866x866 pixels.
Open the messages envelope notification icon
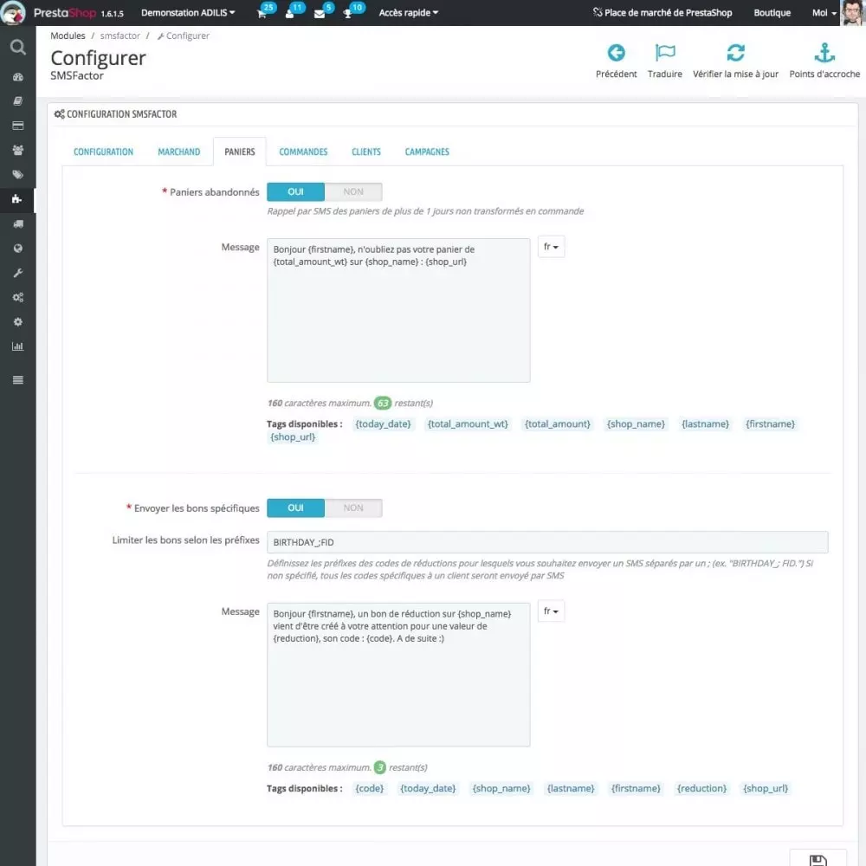[x=320, y=14]
